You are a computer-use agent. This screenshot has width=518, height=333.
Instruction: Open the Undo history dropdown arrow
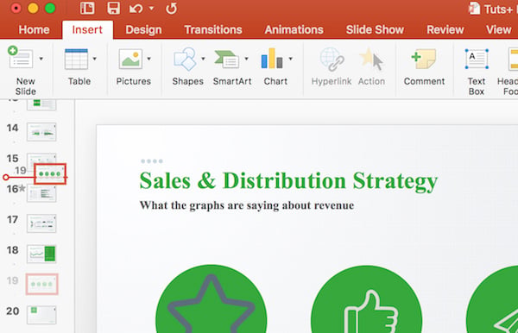(152, 9)
